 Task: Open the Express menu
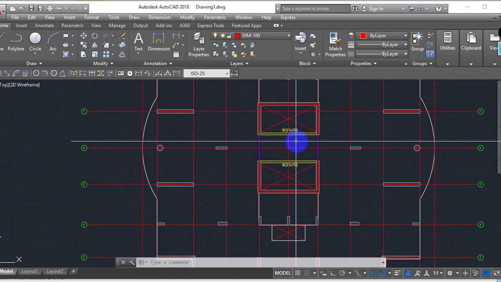point(288,17)
